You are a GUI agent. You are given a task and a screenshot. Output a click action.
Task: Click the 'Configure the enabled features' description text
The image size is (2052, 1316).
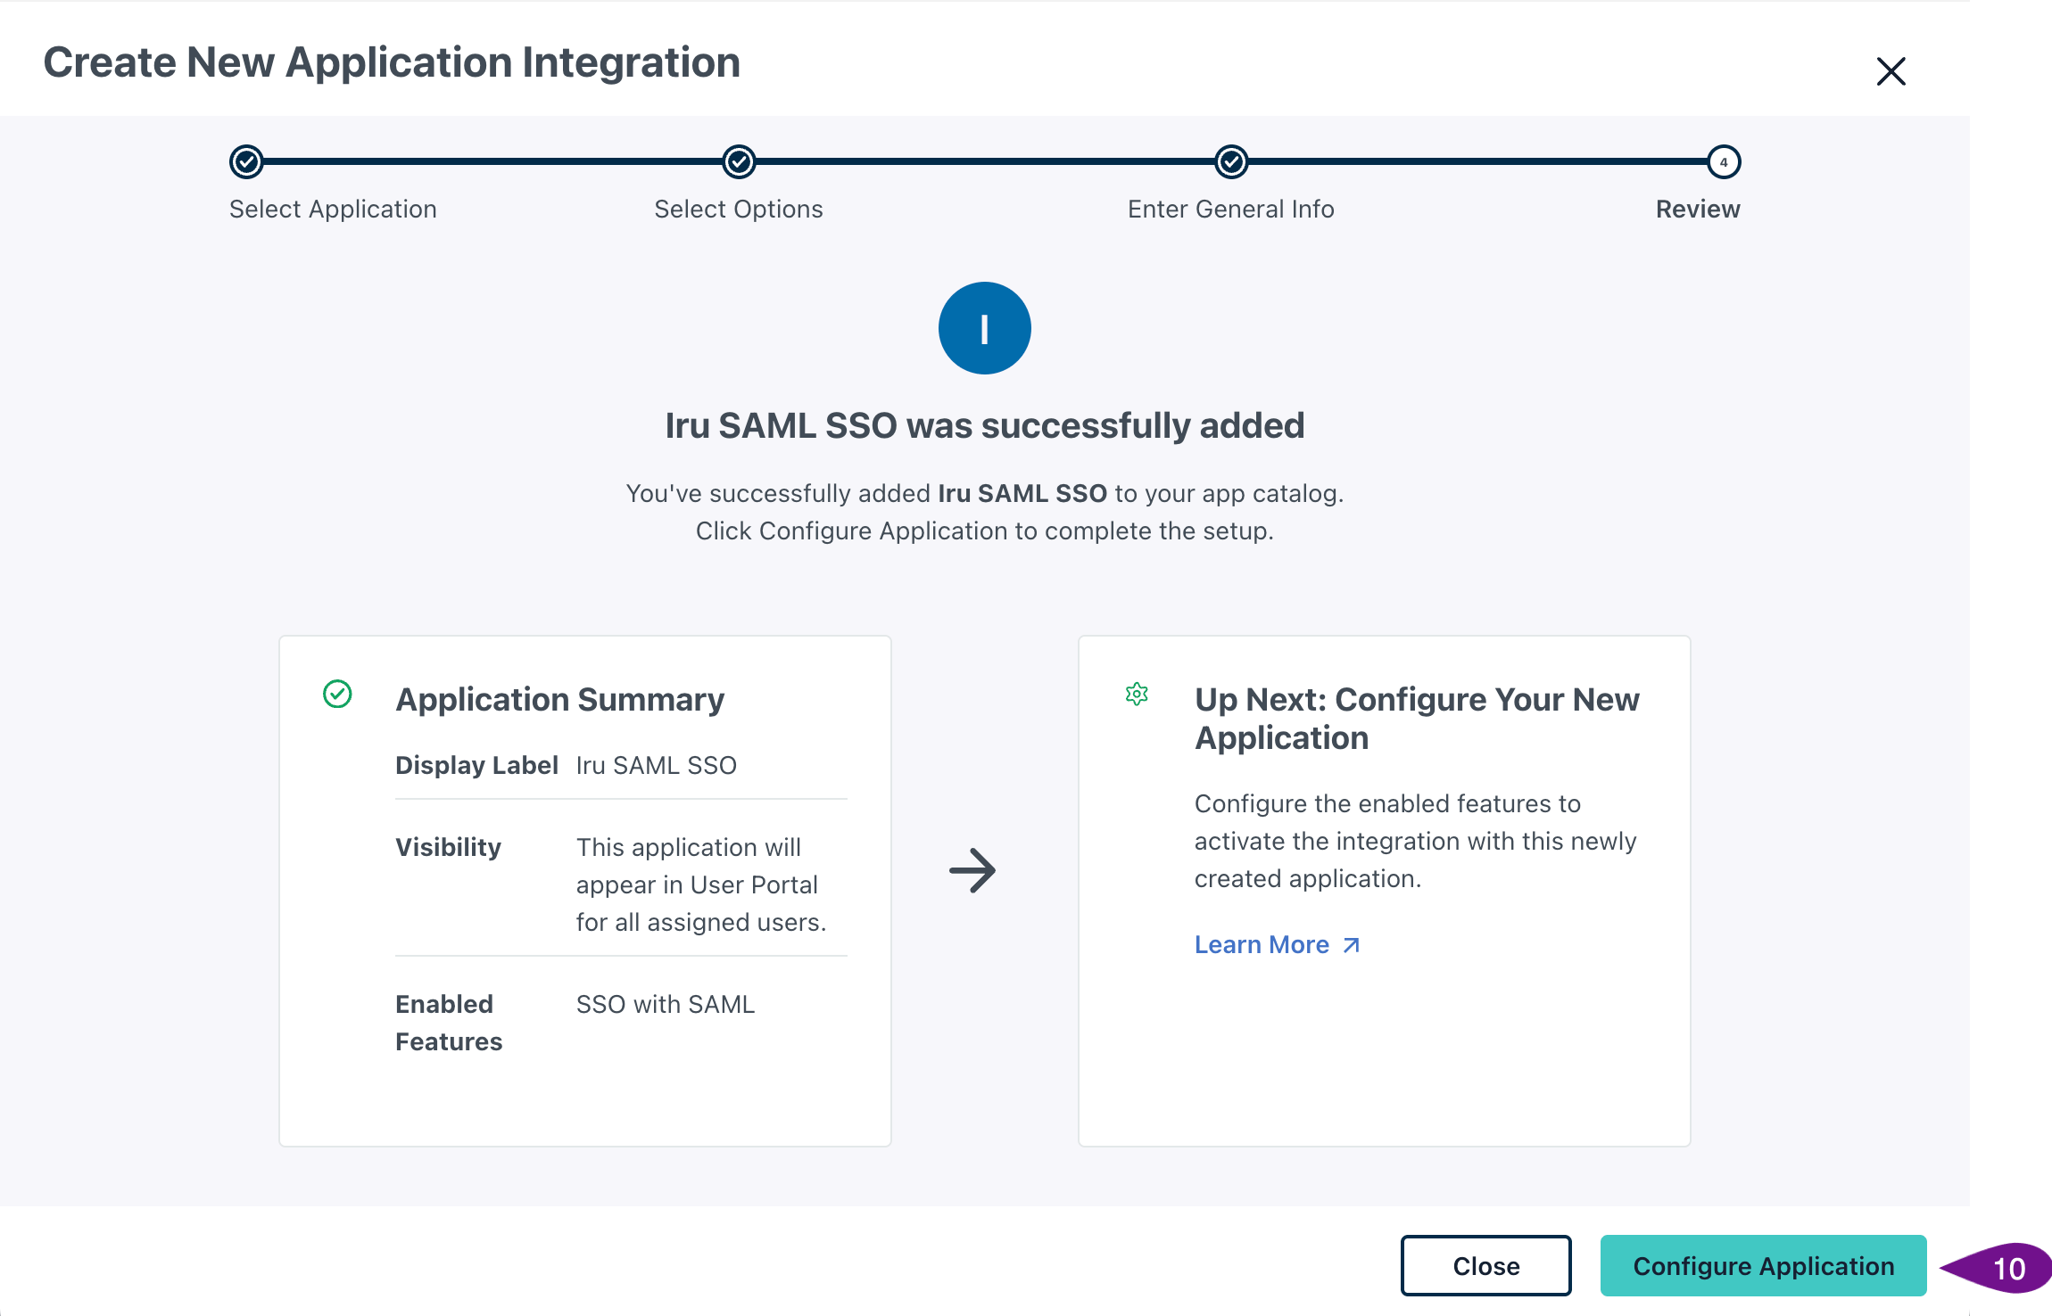pyautogui.click(x=1416, y=841)
